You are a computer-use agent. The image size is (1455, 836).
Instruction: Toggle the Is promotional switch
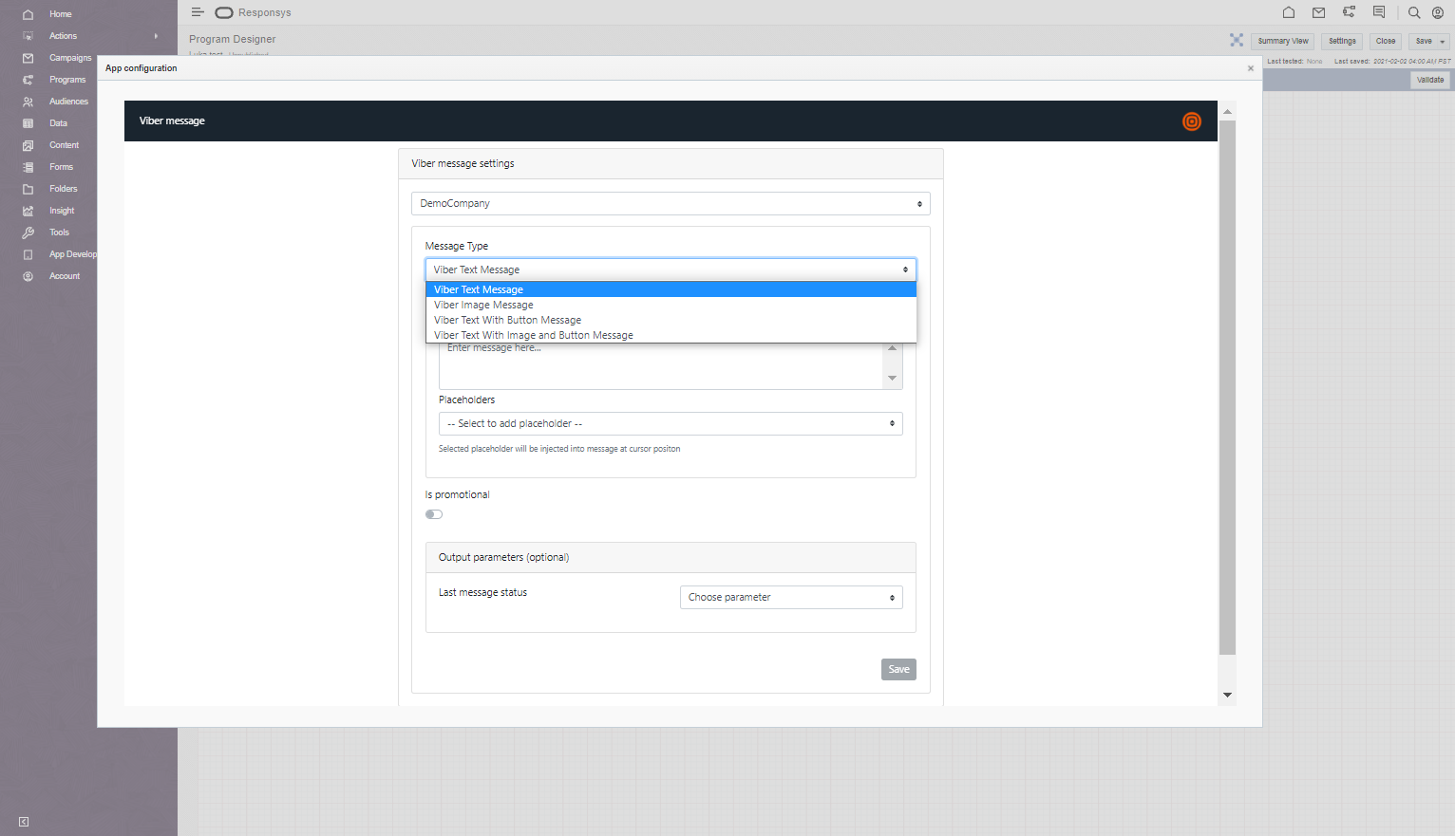pyautogui.click(x=434, y=514)
